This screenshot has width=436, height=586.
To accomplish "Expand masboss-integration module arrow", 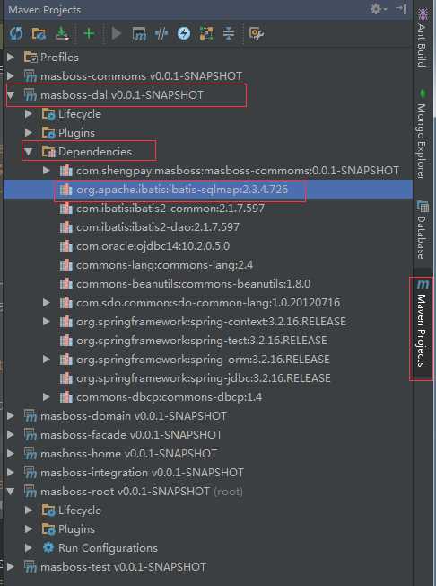I will point(11,473).
